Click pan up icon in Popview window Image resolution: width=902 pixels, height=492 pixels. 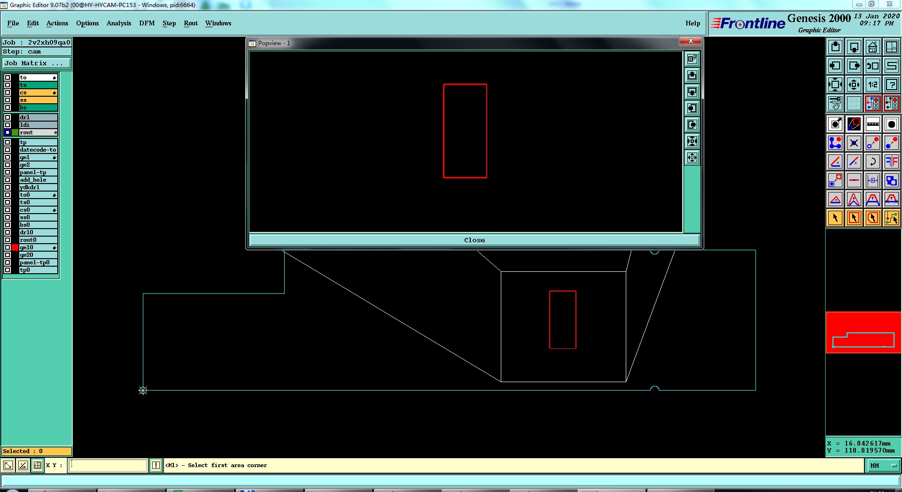click(x=692, y=75)
